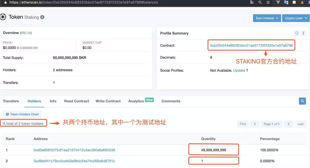Open holder address 0xd9ebf41c79cc5cefe... link
This screenshot has width=310, height=168.
[74, 161]
